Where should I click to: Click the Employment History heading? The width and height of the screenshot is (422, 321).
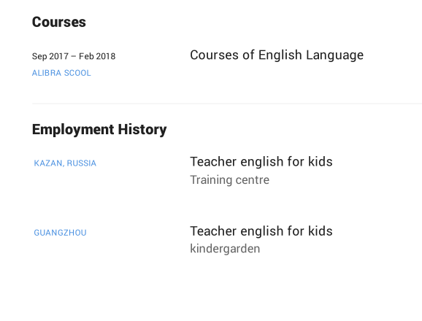pos(99,130)
